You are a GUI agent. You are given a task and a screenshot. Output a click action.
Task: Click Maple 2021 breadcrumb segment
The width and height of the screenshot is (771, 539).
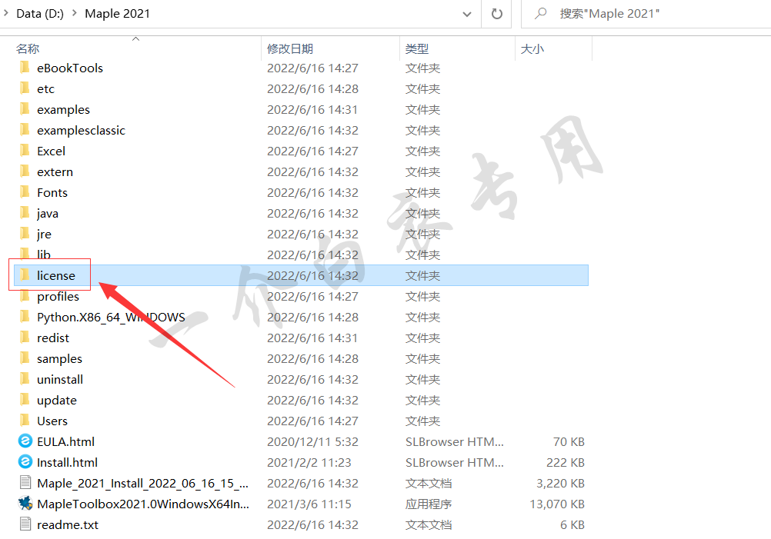pyautogui.click(x=117, y=14)
